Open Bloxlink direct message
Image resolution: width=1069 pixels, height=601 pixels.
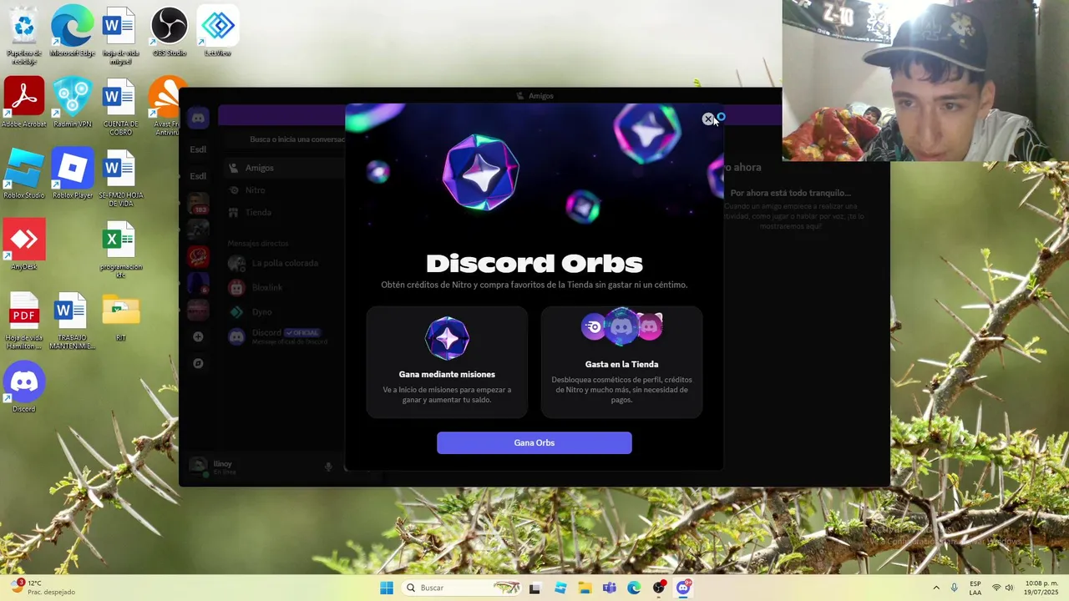pos(284,287)
